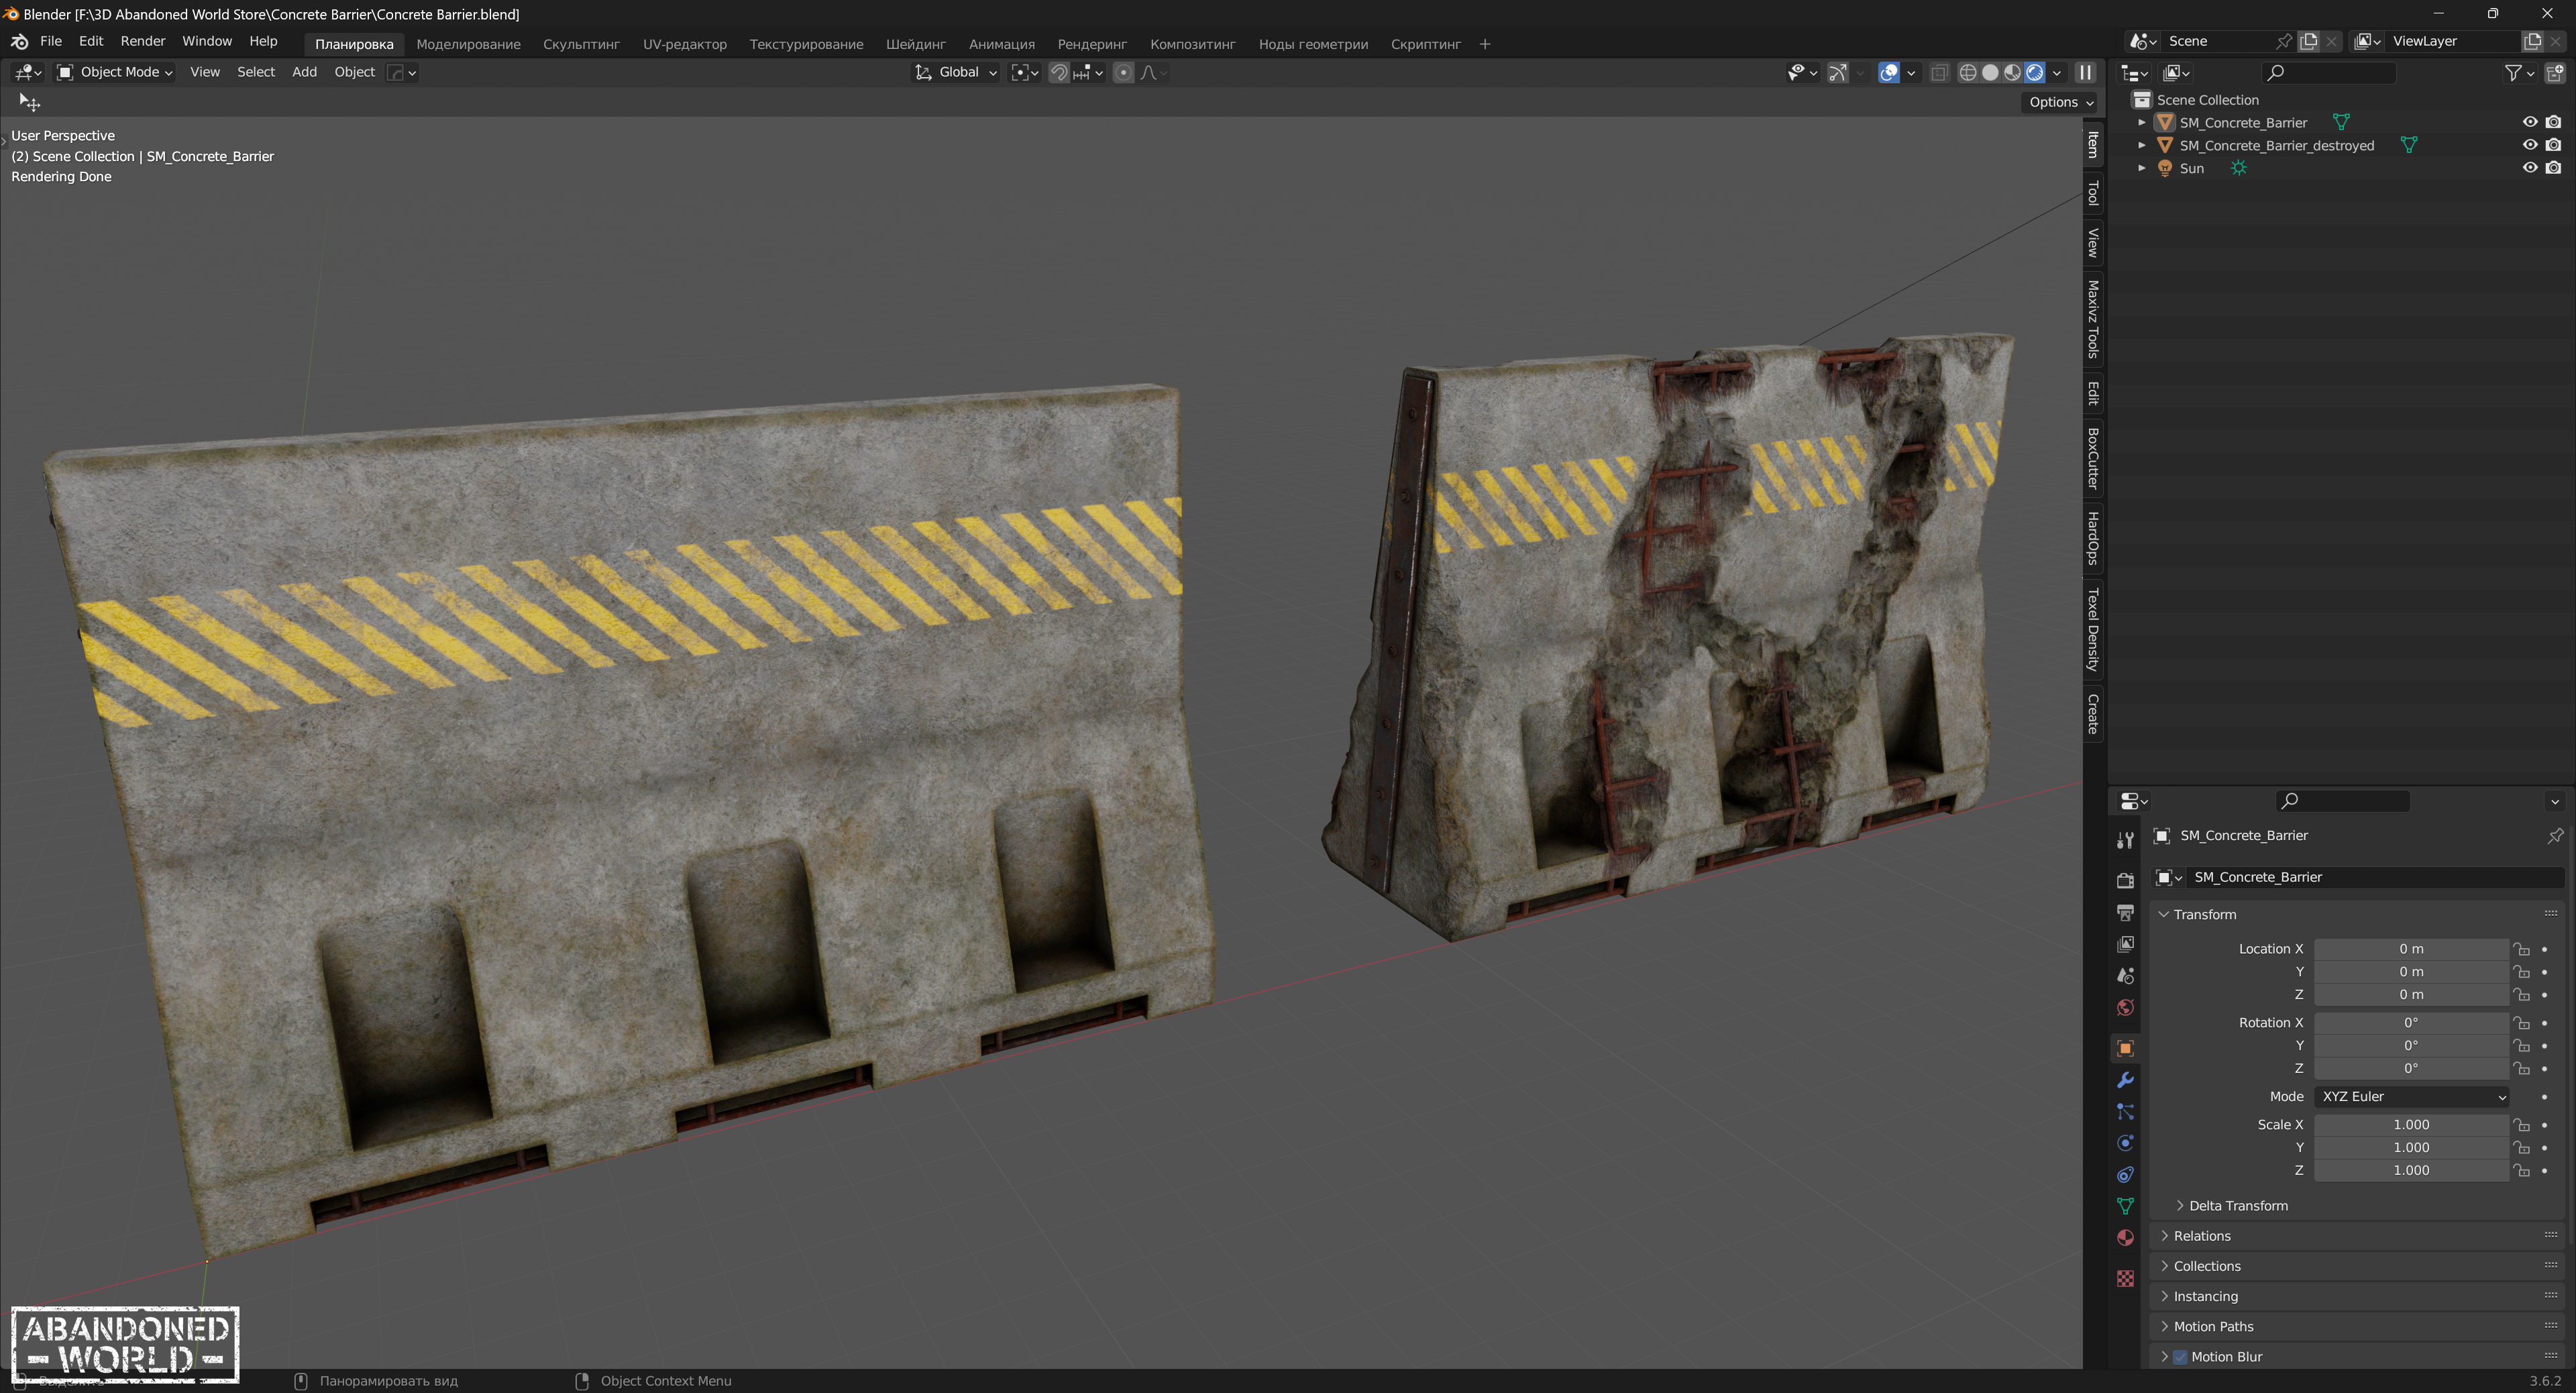Open the Object properties tab

click(x=2125, y=1048)
